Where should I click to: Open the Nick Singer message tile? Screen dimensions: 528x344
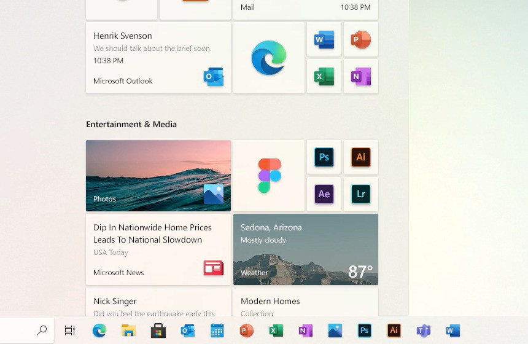[x=158, y=302]
